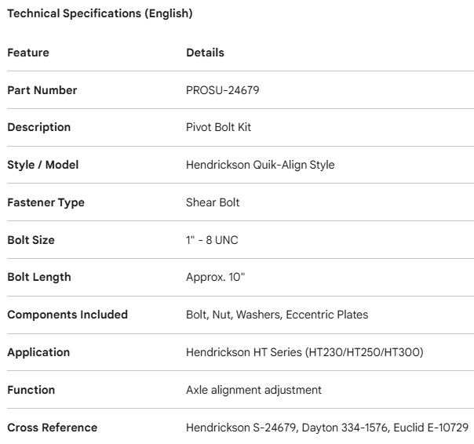Select the Fastener Type label
This screenshot has width=474, height=444.
pyautogui.click(x=46, y=202)
